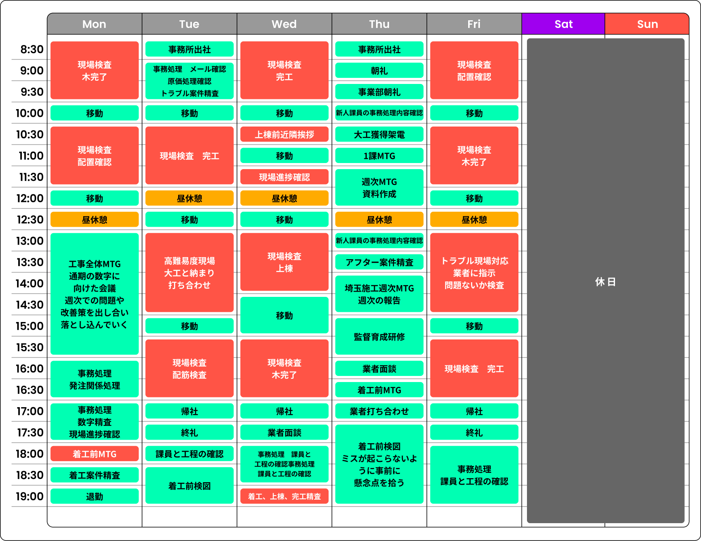Open Thursday's アフター案件精査 event
Image resolution: width=701 pixels, height=541 pixels.
[x=379, y=262]
